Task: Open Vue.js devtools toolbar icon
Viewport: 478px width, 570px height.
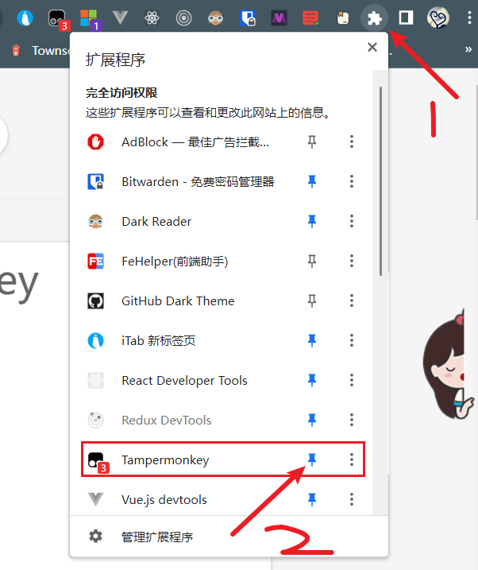Action: pyautogui.click(x=121, y=17)
